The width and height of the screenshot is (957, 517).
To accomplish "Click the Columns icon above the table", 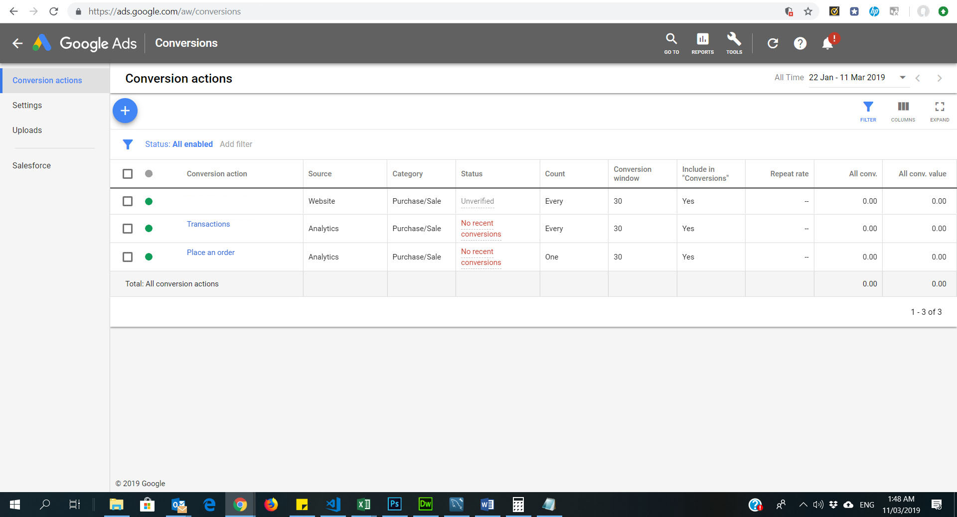I will click(x=903, y=111).
